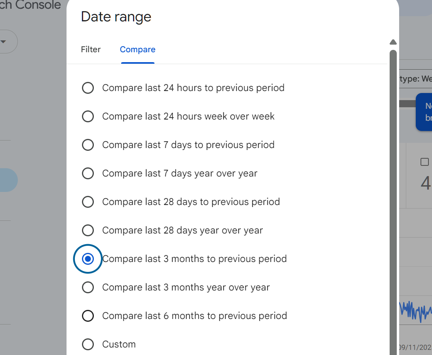Select the Compare tab
This screenshot has height=355, width=432.
click(x=137, y=49)
